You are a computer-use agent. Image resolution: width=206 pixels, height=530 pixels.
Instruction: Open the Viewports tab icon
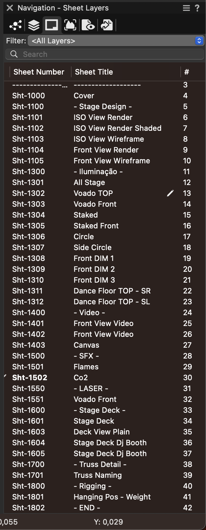(70, 25)
